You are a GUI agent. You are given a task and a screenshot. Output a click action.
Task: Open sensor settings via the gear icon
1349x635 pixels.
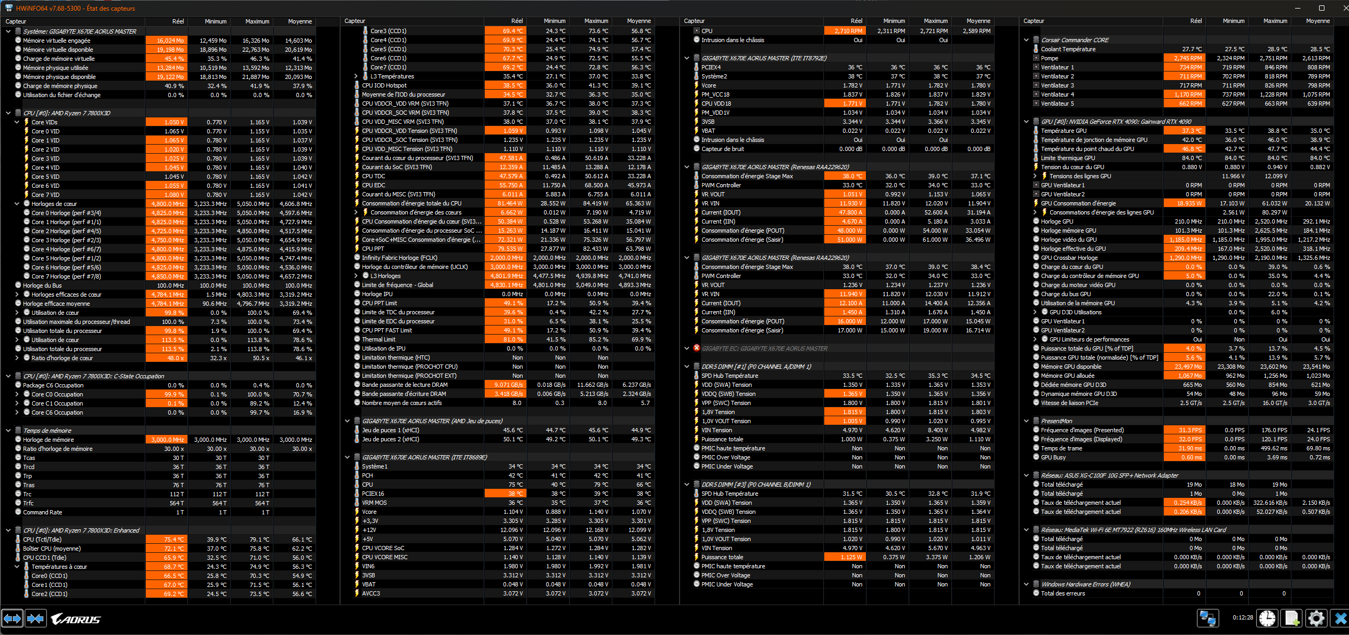tap(1316, 618)
